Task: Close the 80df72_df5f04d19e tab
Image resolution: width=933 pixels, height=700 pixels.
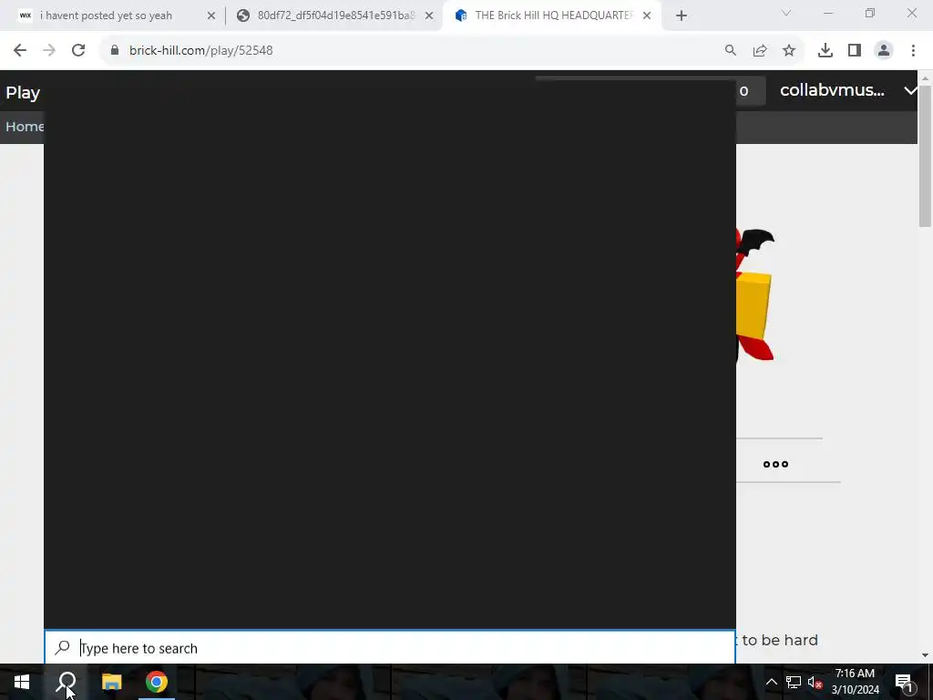Action: coord(429,16)
